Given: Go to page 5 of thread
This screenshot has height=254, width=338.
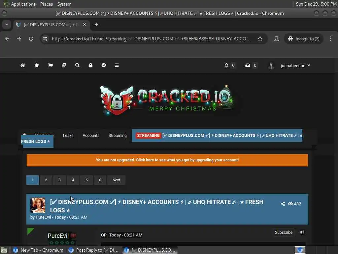Looking at the screenshot, I should [86, 180].
